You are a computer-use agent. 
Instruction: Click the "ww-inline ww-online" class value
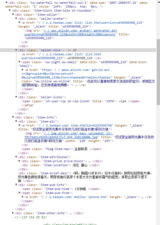53,81
